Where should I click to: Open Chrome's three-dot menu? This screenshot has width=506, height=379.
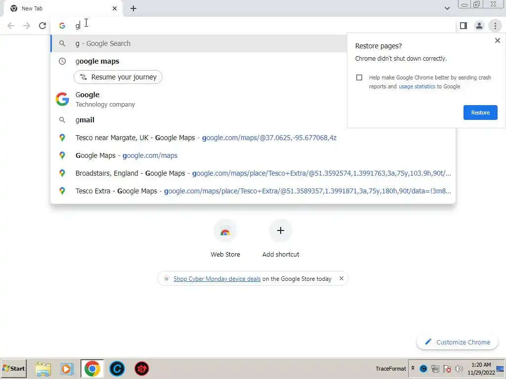click(495, 26)
